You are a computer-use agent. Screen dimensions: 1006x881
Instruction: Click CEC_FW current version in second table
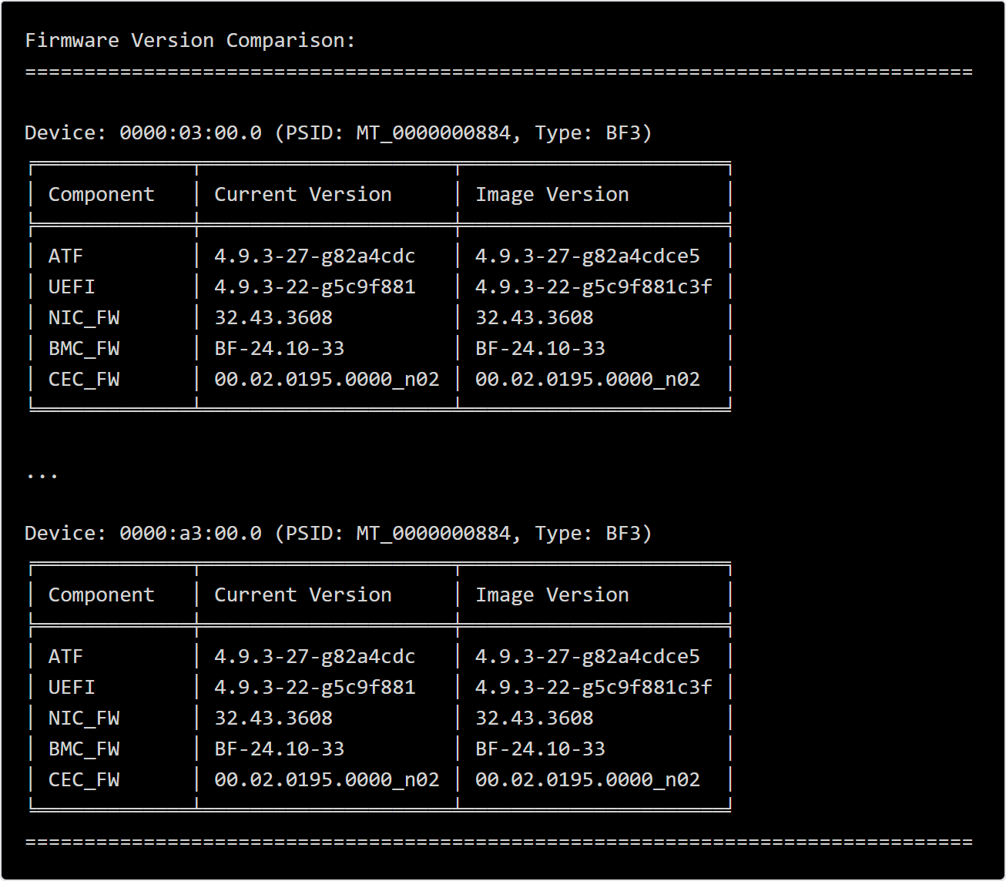pos(327,780)
